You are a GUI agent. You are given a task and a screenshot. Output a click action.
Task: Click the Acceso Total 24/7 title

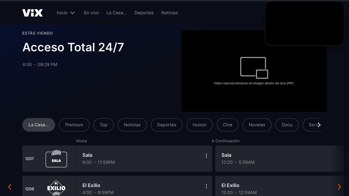(73, 47)
